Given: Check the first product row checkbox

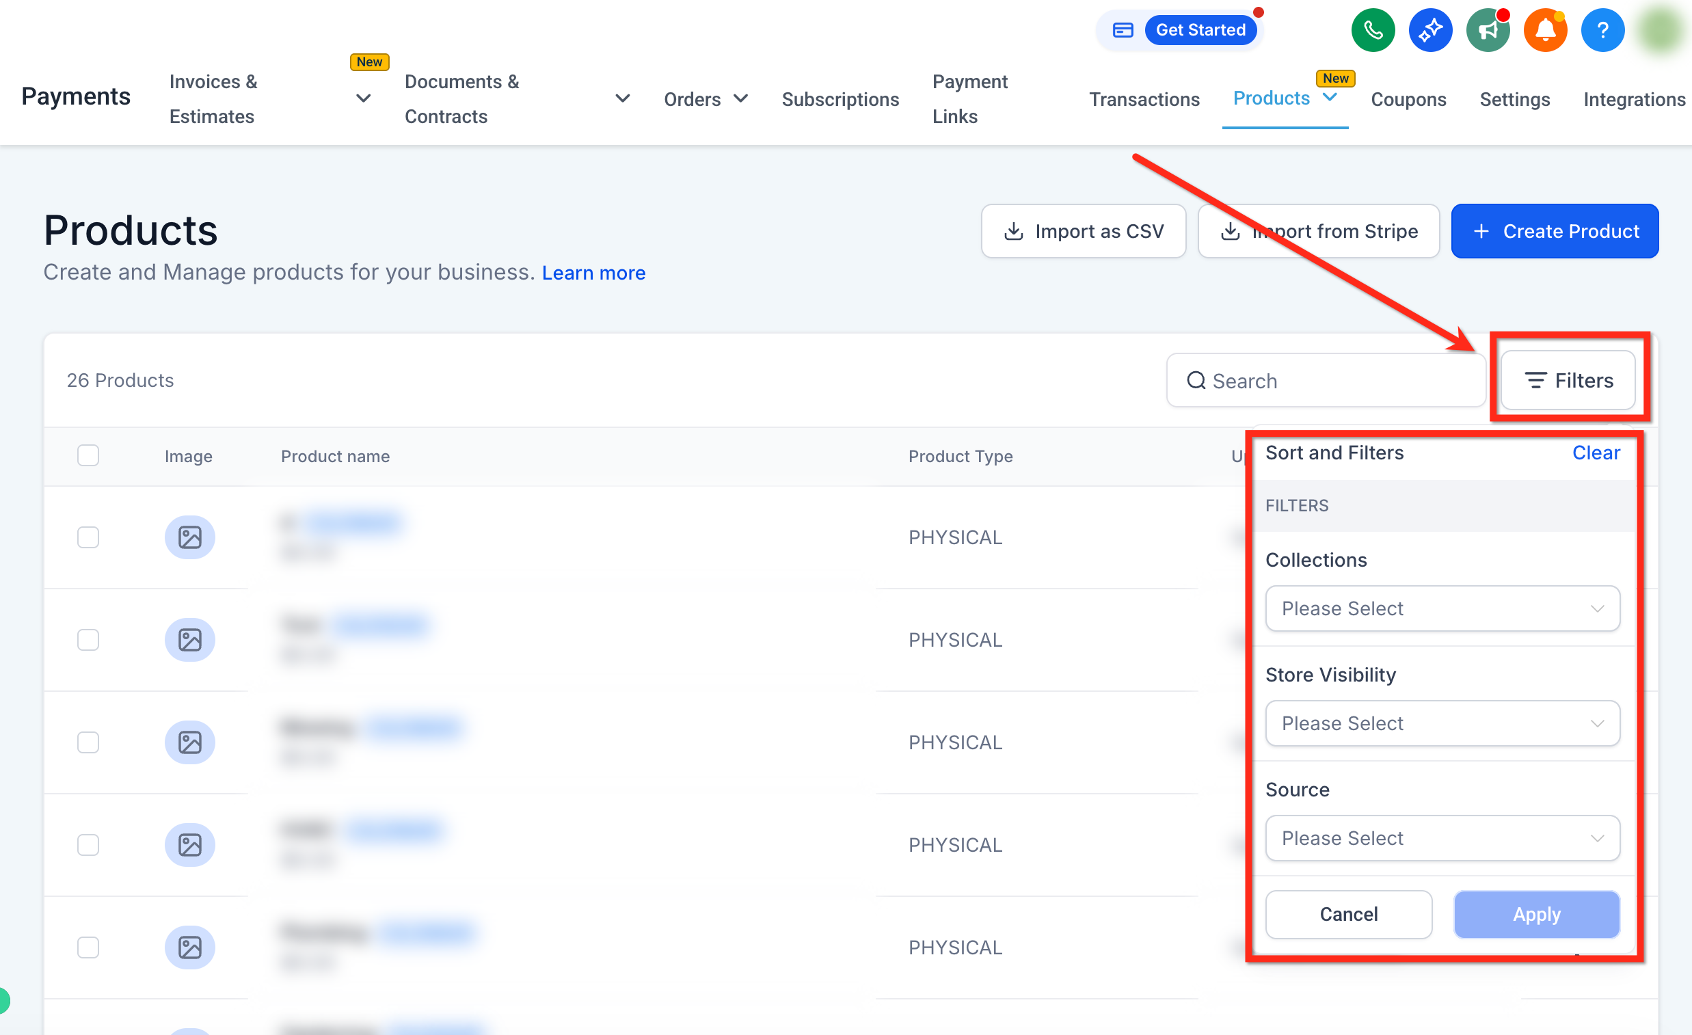Looking at the screenshot, I should [88, 537].
